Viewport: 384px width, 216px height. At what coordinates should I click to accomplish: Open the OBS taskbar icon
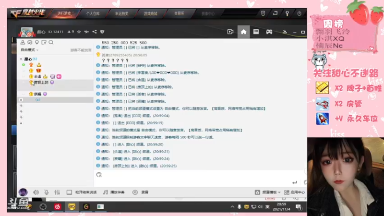click(43, 207)
